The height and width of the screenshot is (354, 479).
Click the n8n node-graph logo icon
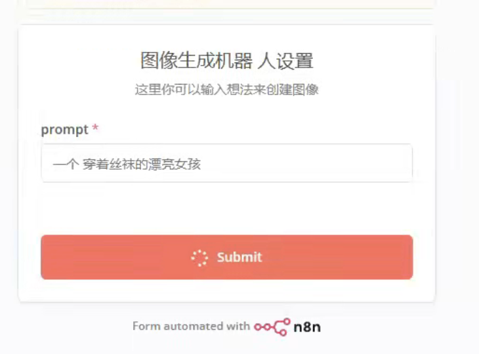coord(272,327)
